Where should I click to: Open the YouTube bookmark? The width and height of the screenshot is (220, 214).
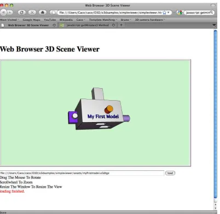tap(50, 20)
